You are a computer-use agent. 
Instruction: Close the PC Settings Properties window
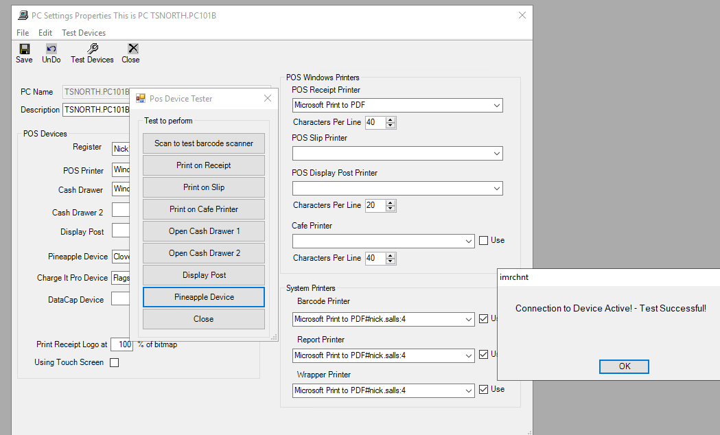point(522,15)
